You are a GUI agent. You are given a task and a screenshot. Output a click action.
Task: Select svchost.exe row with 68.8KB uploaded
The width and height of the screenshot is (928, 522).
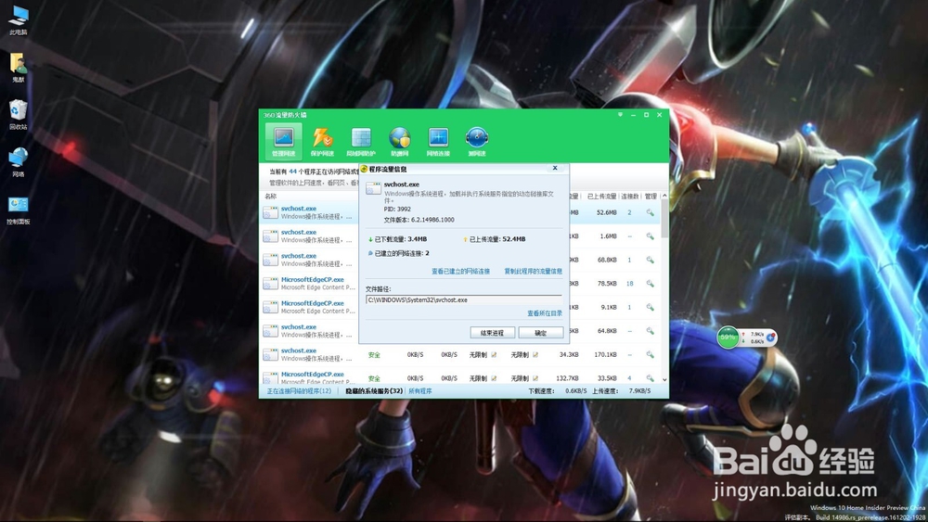point(460,261)
